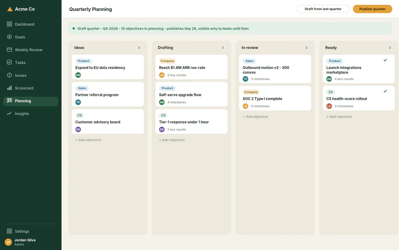Click '4 milestones' on Self-serve upgrade flow
Viewport: 399px width, 250px height.
177,102
